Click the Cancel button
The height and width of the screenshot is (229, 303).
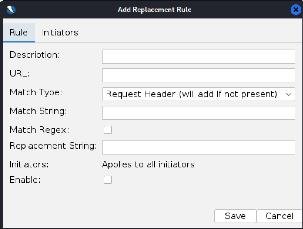[x=279, y=216]
